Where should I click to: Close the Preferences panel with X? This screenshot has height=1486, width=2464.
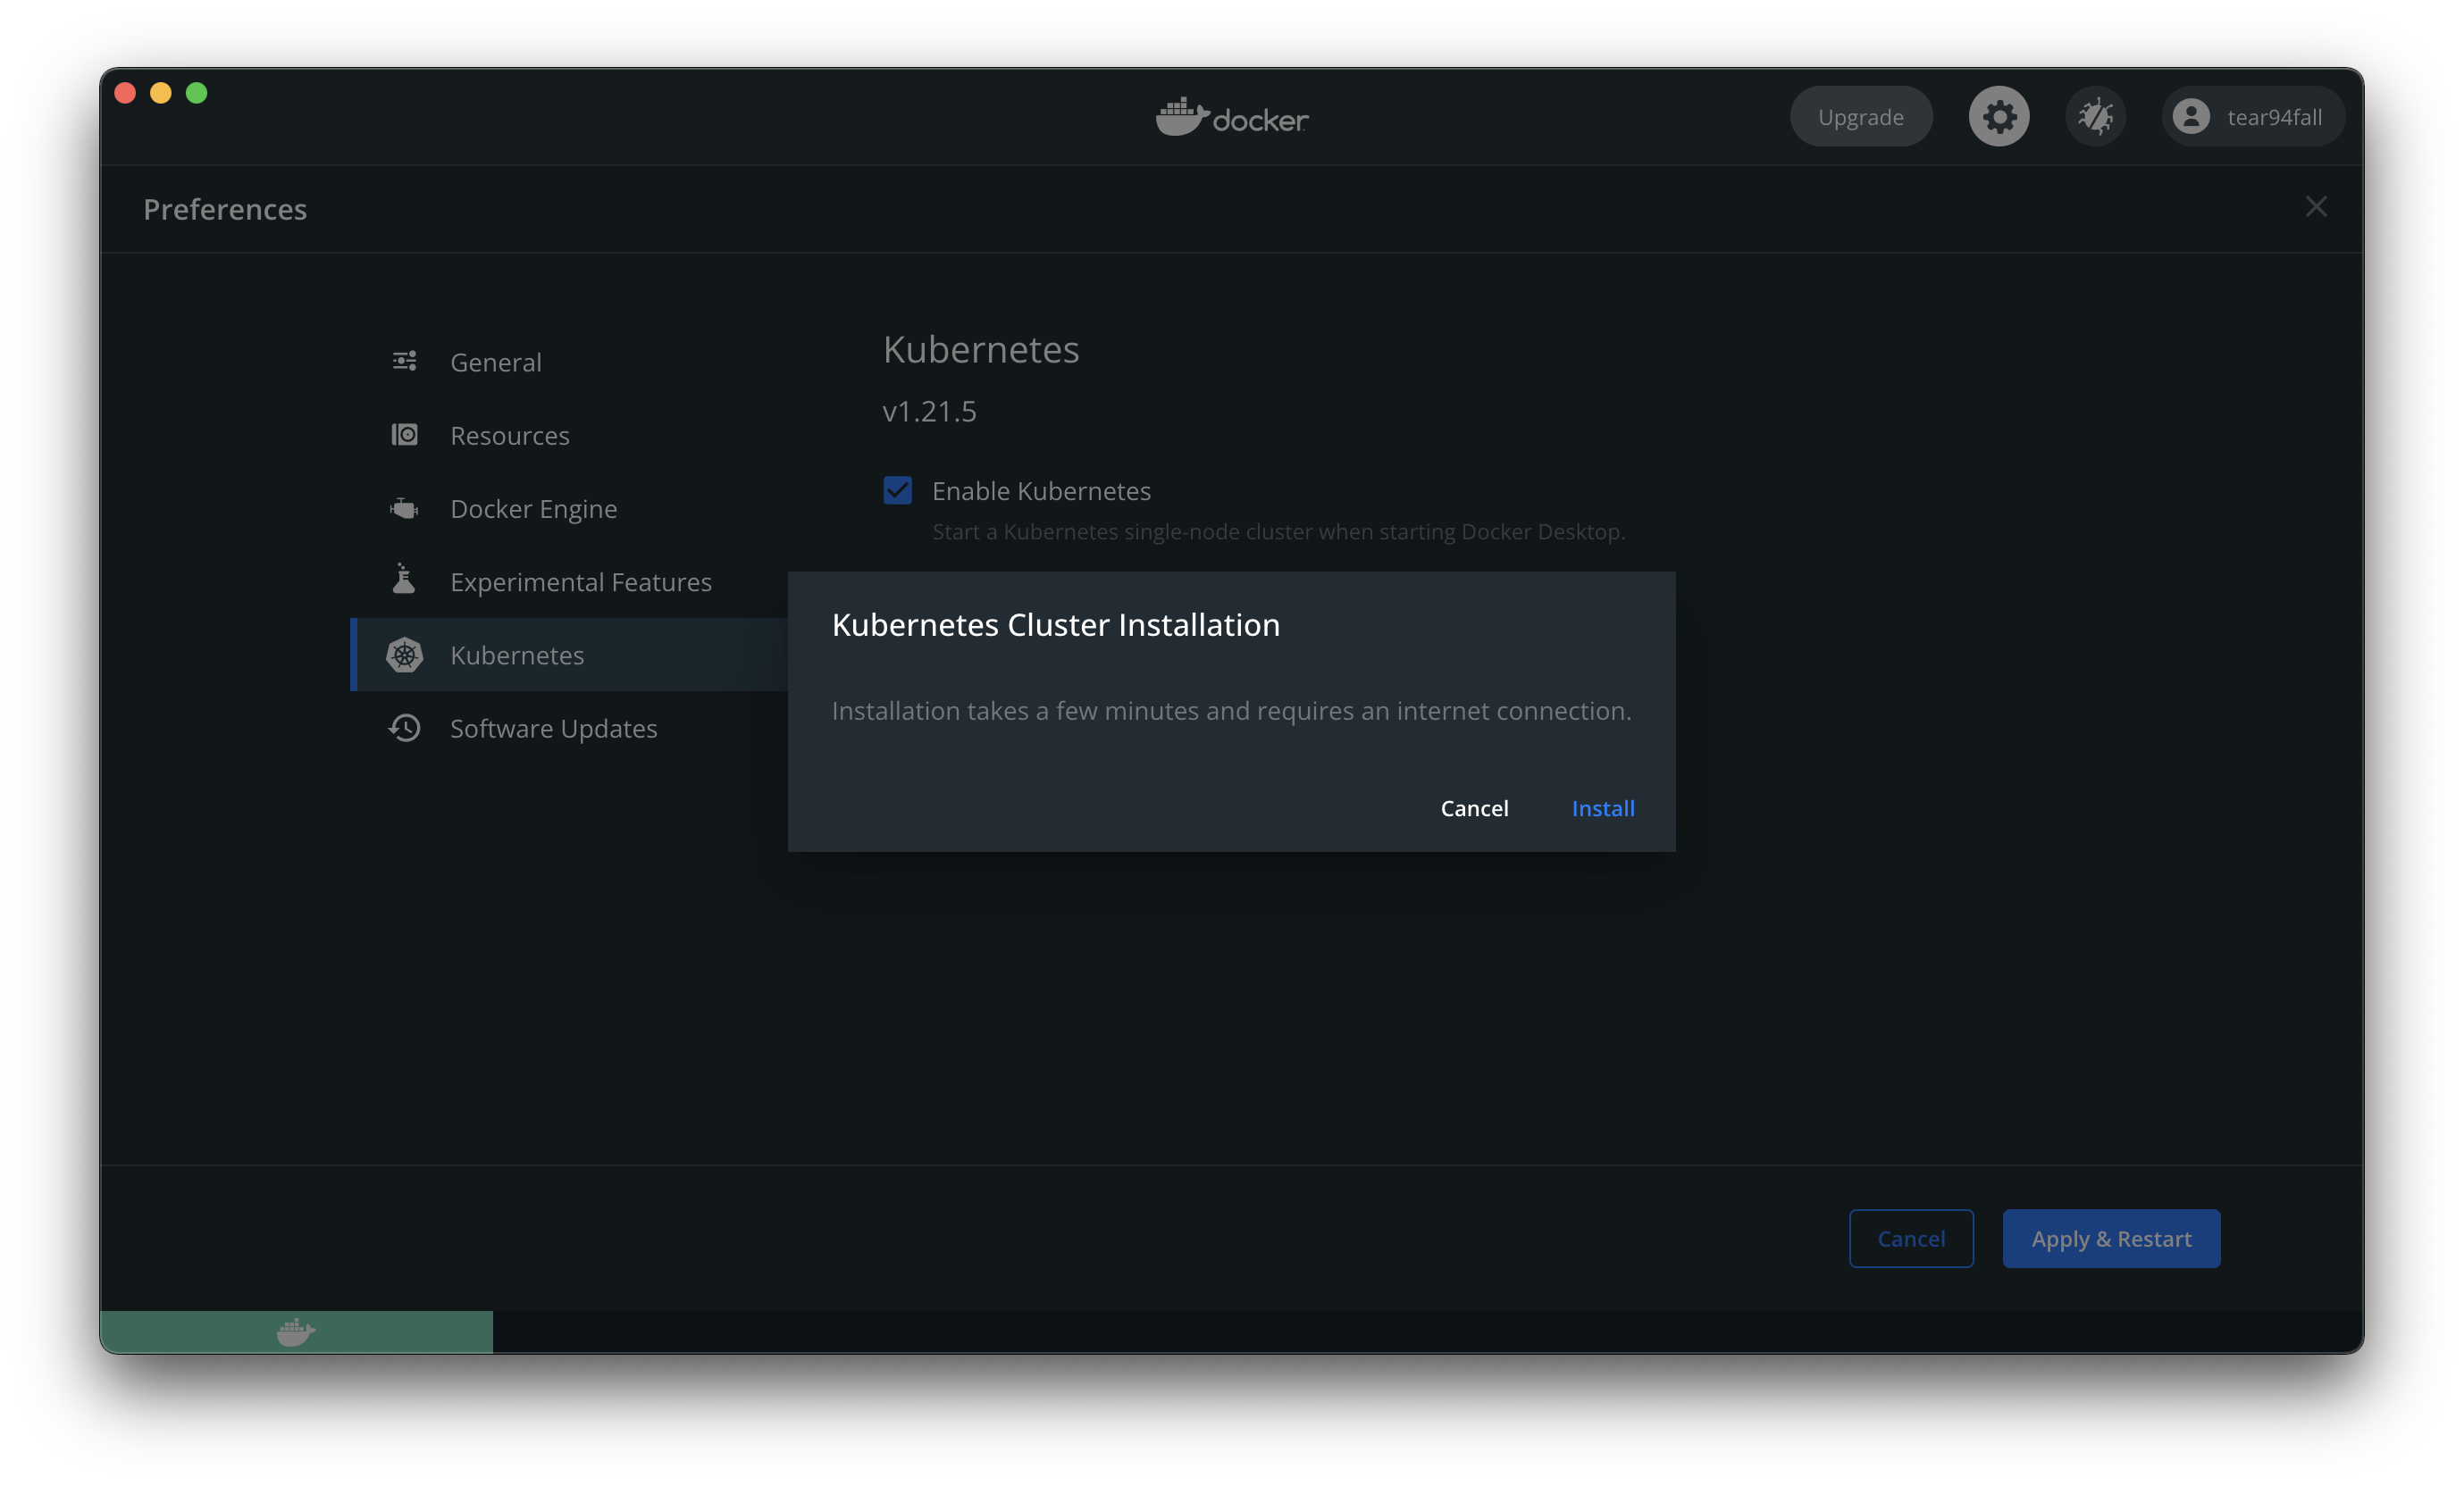point(2316,207)
